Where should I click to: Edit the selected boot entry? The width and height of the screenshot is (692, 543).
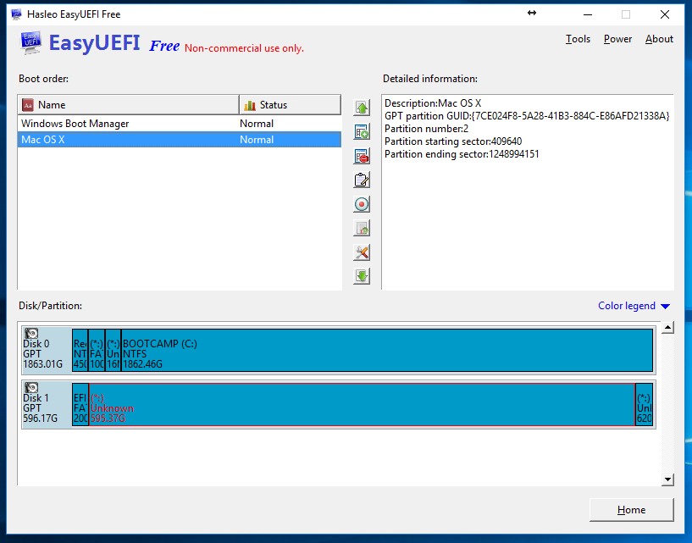click(362, 180)
